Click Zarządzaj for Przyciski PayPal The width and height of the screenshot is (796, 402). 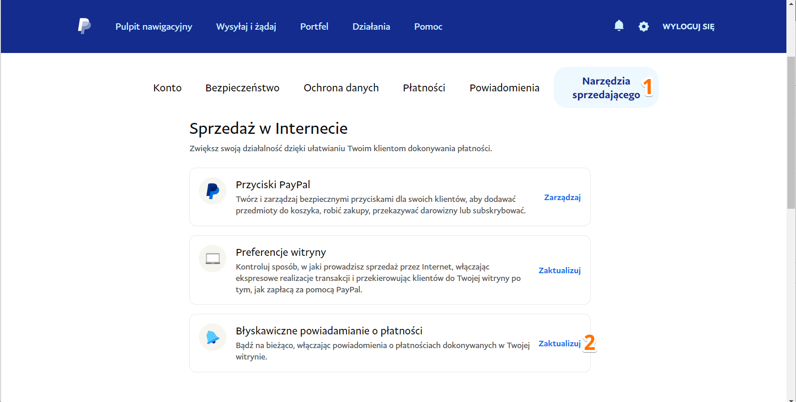562,197
